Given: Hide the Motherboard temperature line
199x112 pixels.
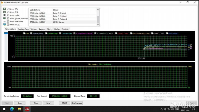Looking at the screenshot, I should tap(31, 33).
